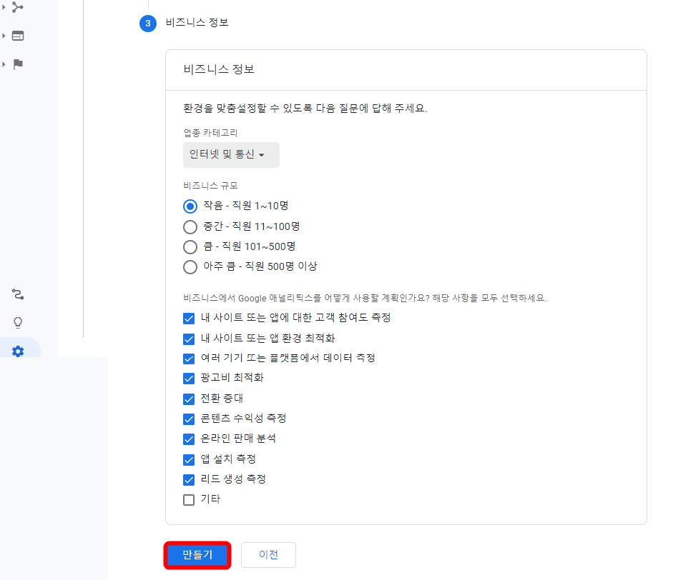Expand the flag icon's sidebar chevron
The width and height of the screenshot is (673, 580).
(x=5, y=64)
